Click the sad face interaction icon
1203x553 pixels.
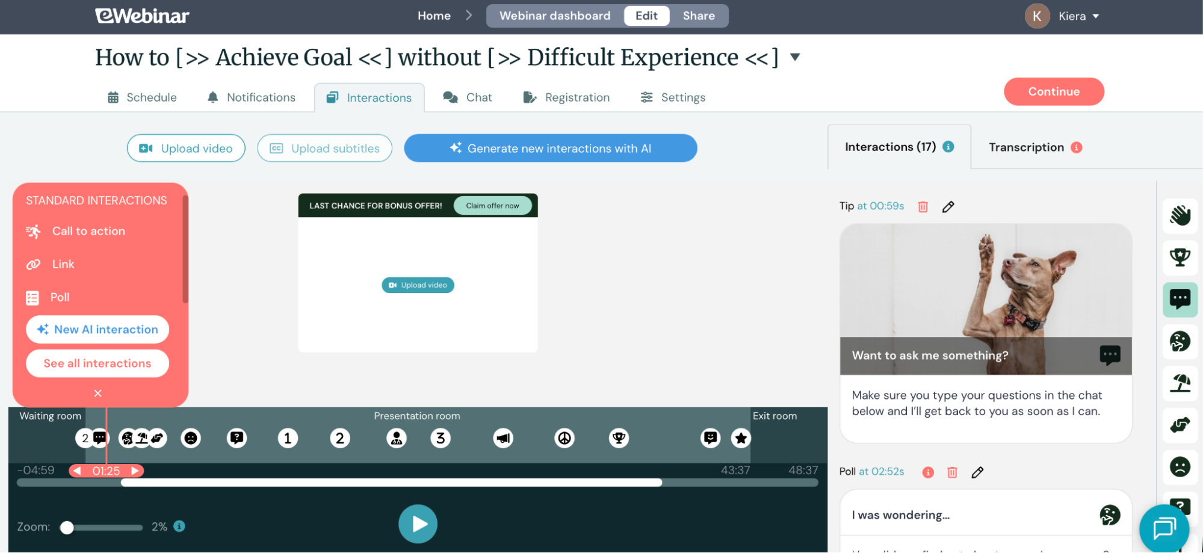pyautogui.click(x=1180, y=467)
